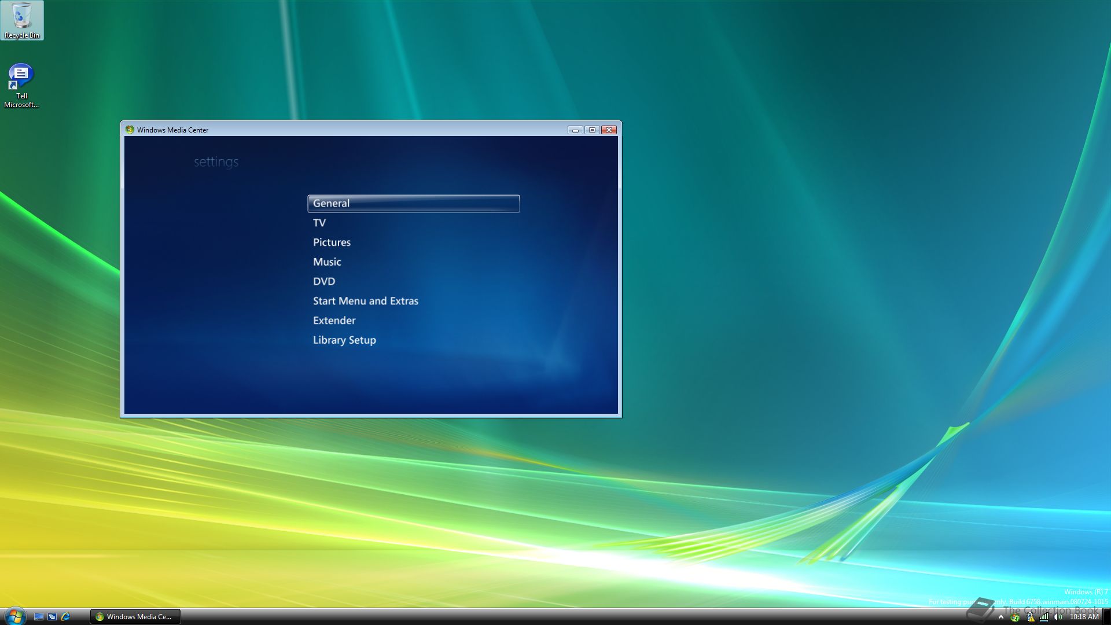Minimize the Windows Media Center window
This screenshot has width=1111, height=625.
pyautogui.click(x=575, y=130)
